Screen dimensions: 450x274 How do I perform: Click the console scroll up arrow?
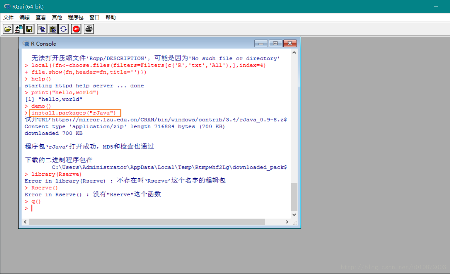click(294, 52)
